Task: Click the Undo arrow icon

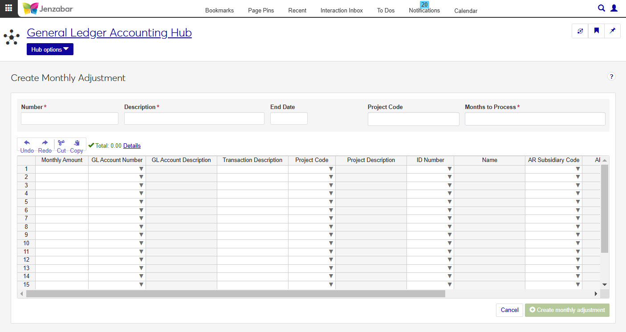Action: point(27,143)
